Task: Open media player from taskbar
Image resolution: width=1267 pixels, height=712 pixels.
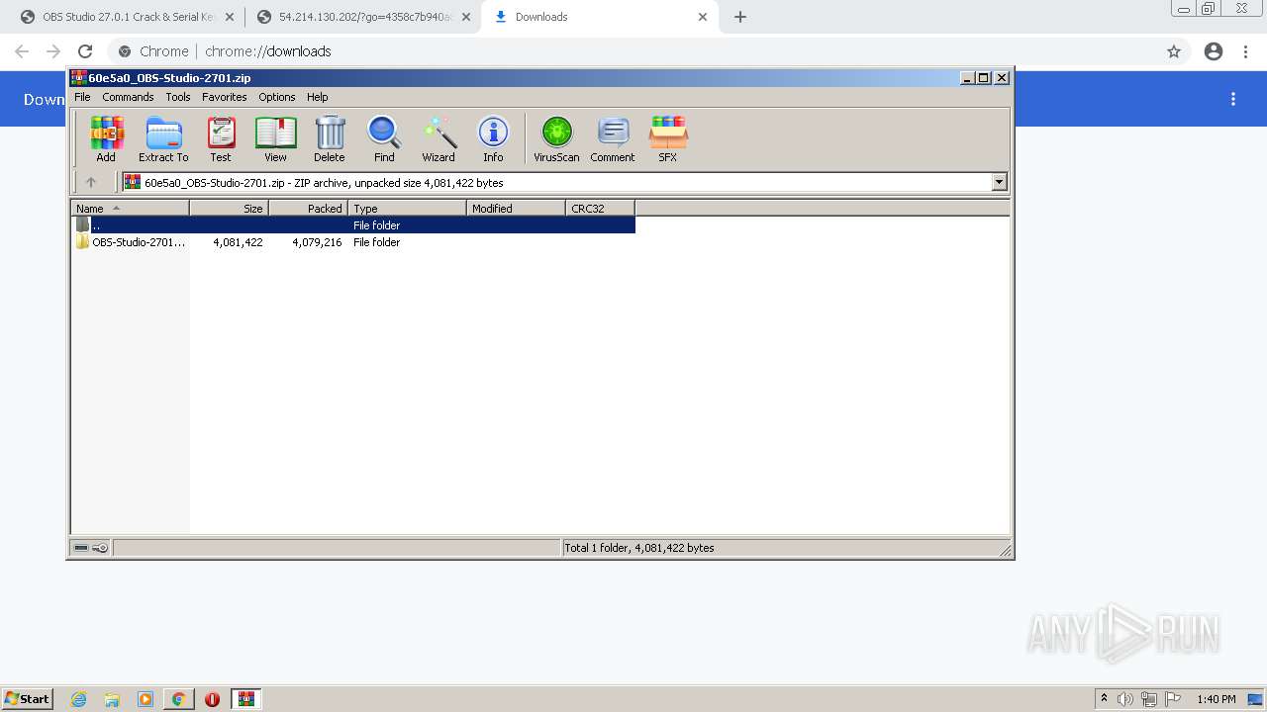Action: click(146, 699)
